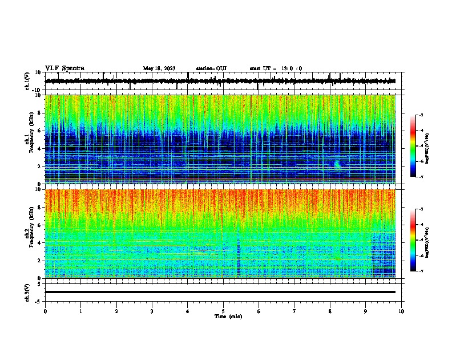Click the "-7" label on ch.2 colorbar
This screenshot has height=349, width=452.
point(421,271)
